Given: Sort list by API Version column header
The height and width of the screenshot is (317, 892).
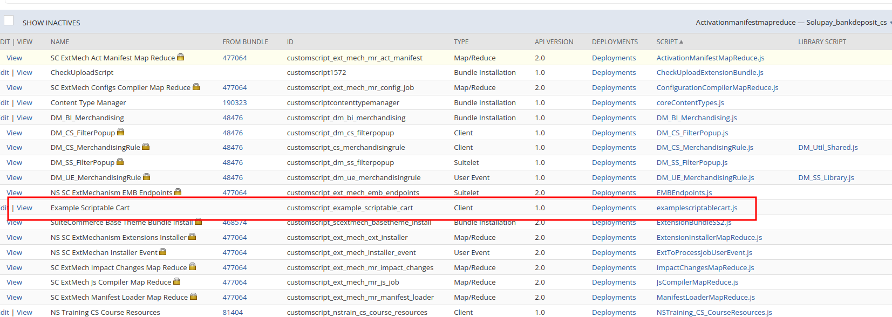Looking at the screenshot, I should [x=554, y=42].
